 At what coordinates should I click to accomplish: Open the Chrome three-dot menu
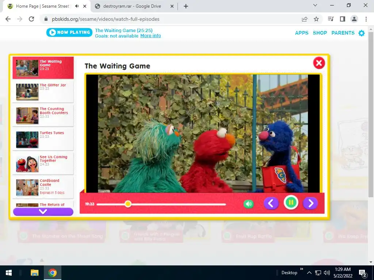pyautogui.click(x=366, y=19)
